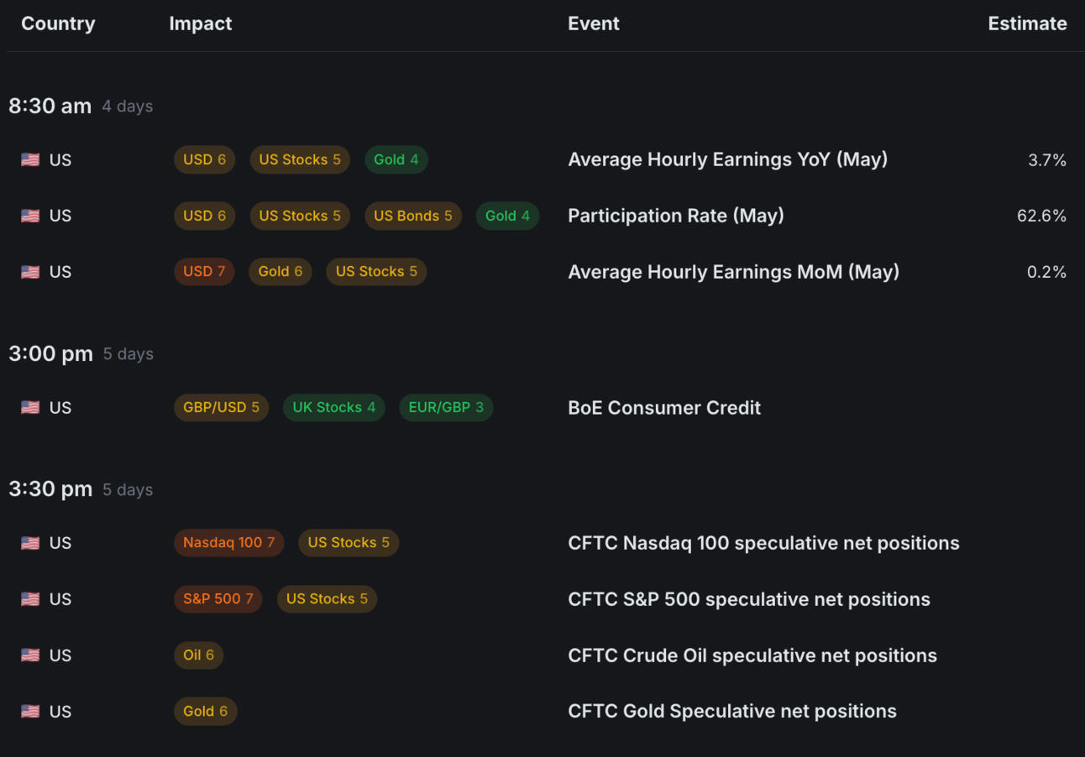Click the US flag in CFTC Gold Speculative row
Screen dimensions: 1085x757
click(30, 712)
